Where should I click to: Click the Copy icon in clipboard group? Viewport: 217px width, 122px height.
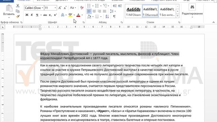tap(18, 11)
